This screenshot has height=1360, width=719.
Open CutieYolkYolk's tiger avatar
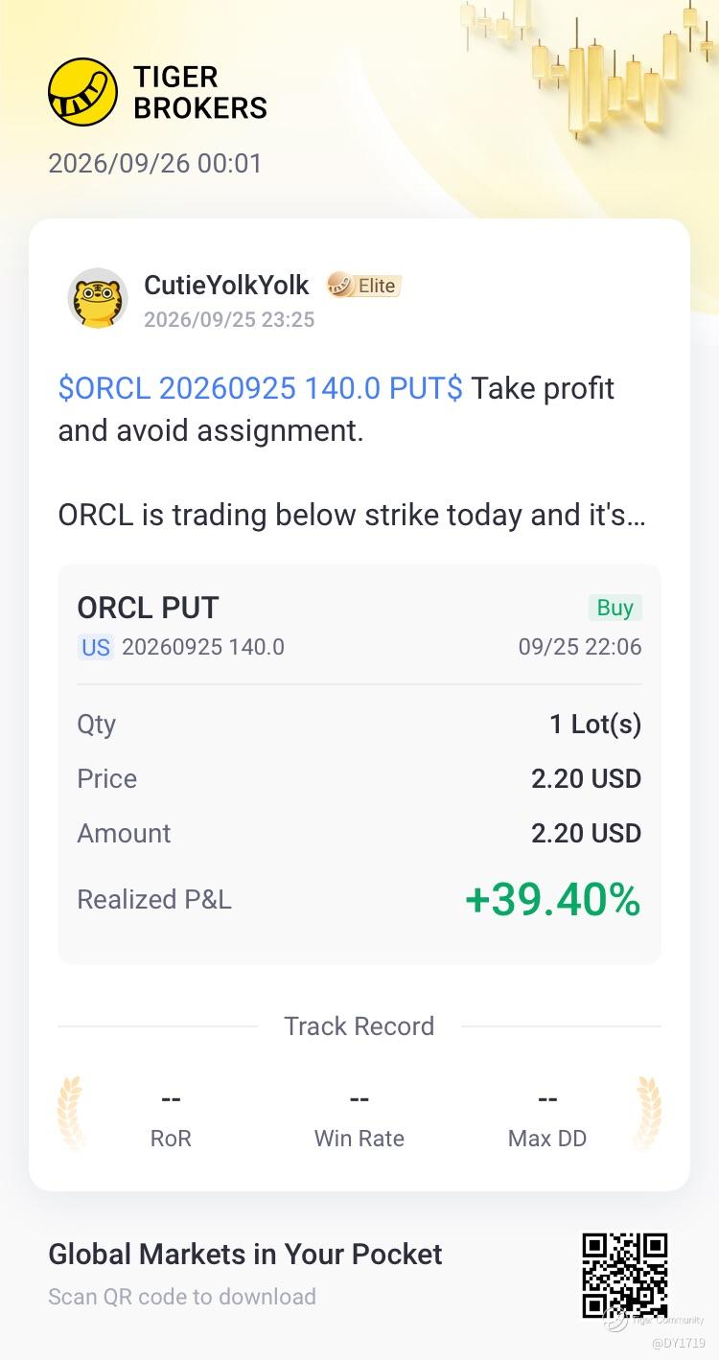click(98, 298)
